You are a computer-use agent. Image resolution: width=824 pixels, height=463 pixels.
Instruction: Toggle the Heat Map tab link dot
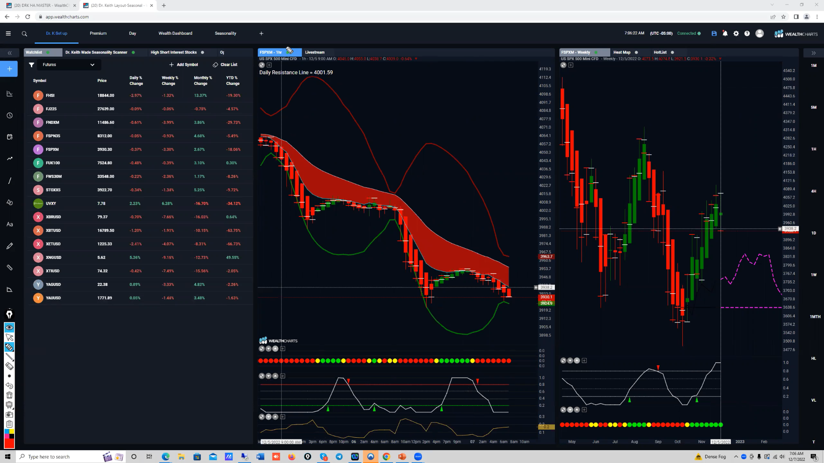click(636, 52)
